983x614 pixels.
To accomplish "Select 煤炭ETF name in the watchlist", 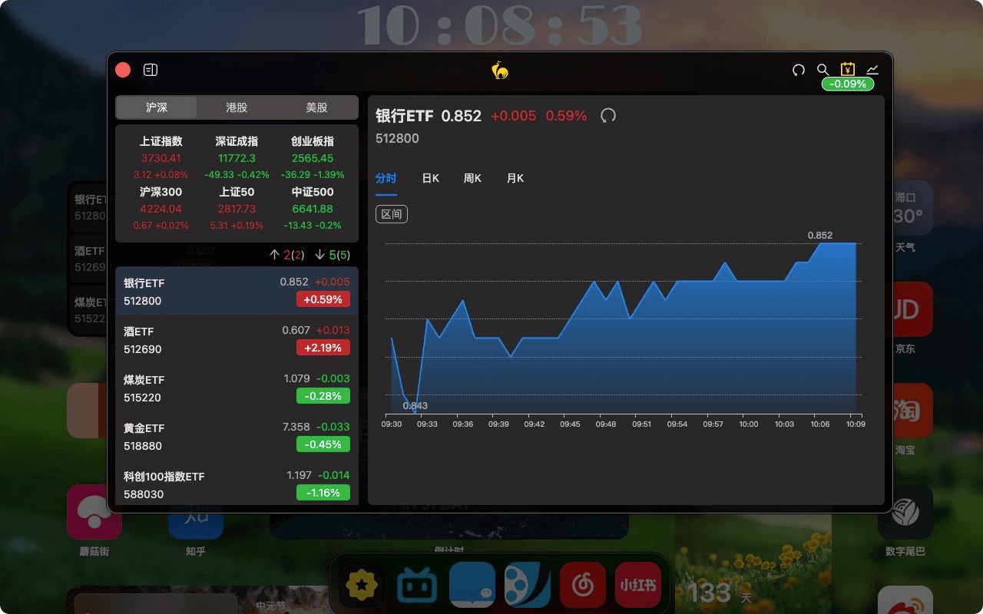I will coord(144,380).
